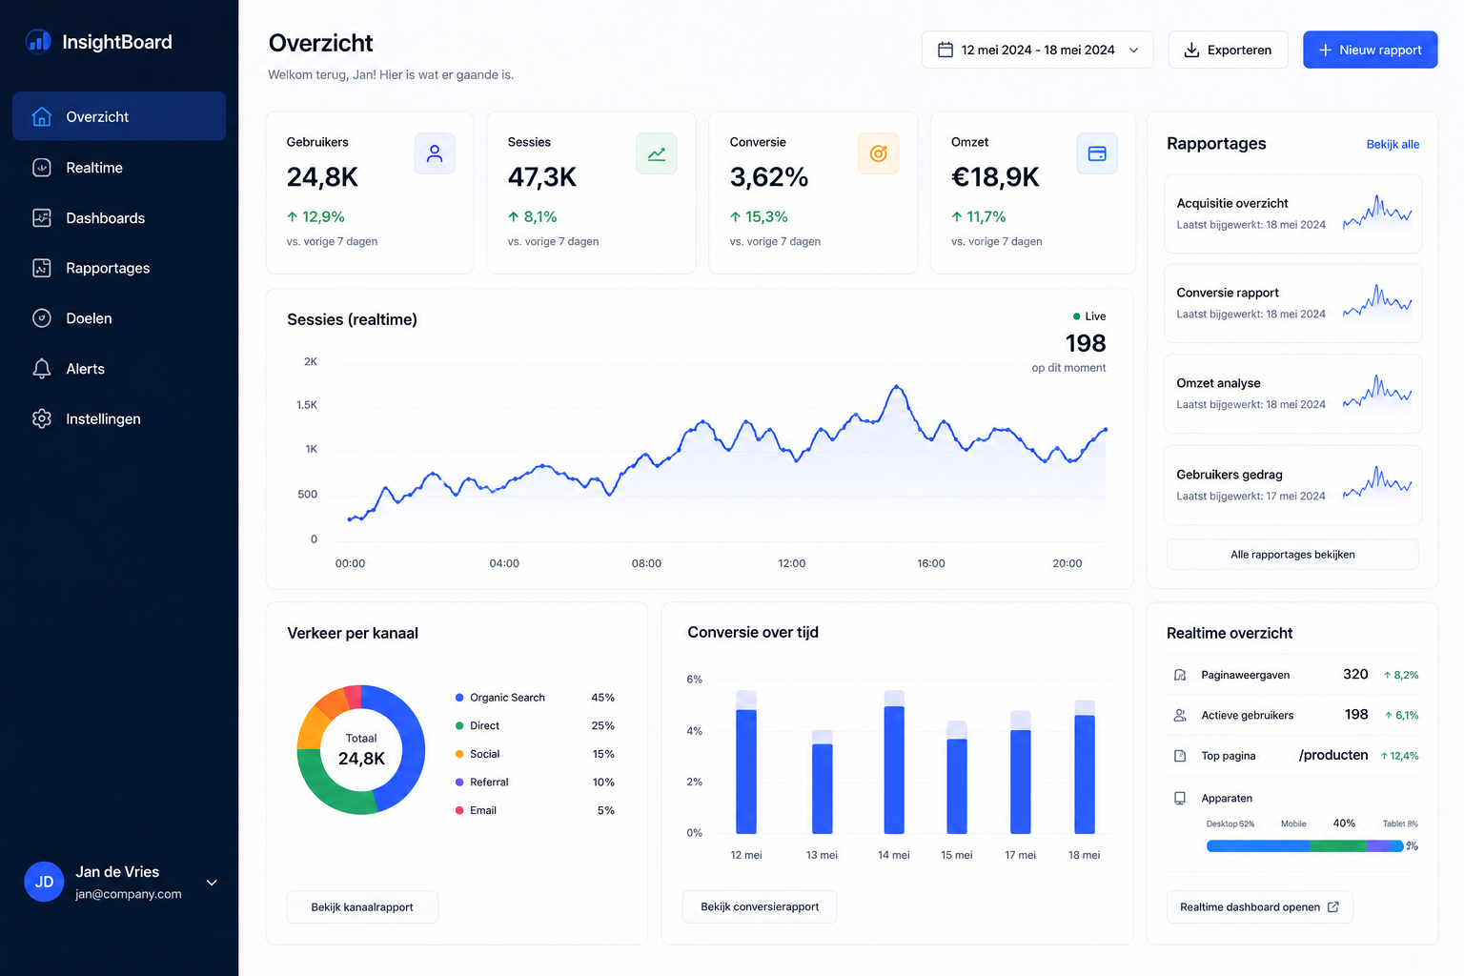Click the Bekijk alle link
The height and width of the screenshot is (976, 1464).
tap(1393, 144)
